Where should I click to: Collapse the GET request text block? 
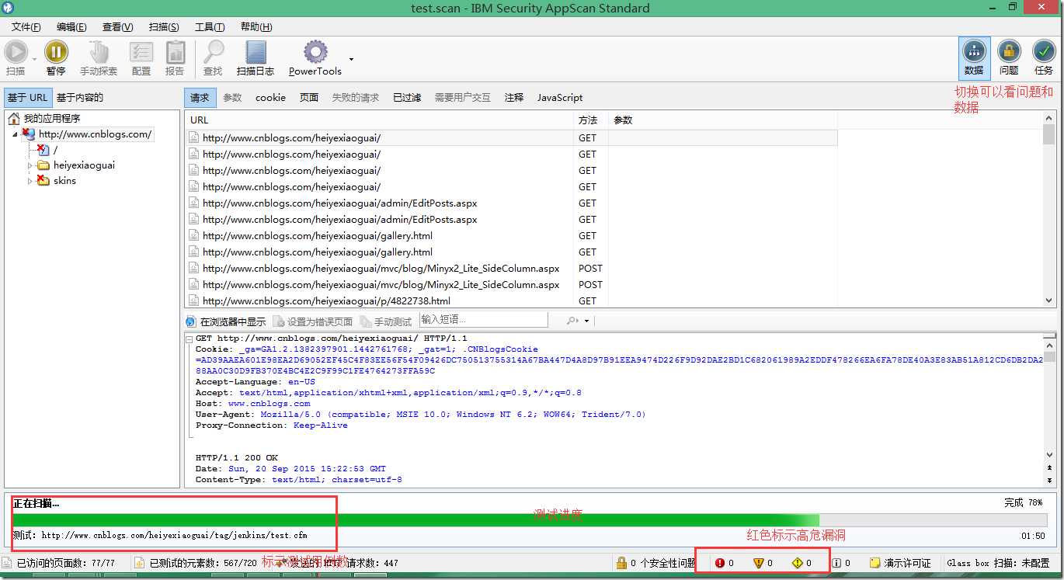click(189, 339)
